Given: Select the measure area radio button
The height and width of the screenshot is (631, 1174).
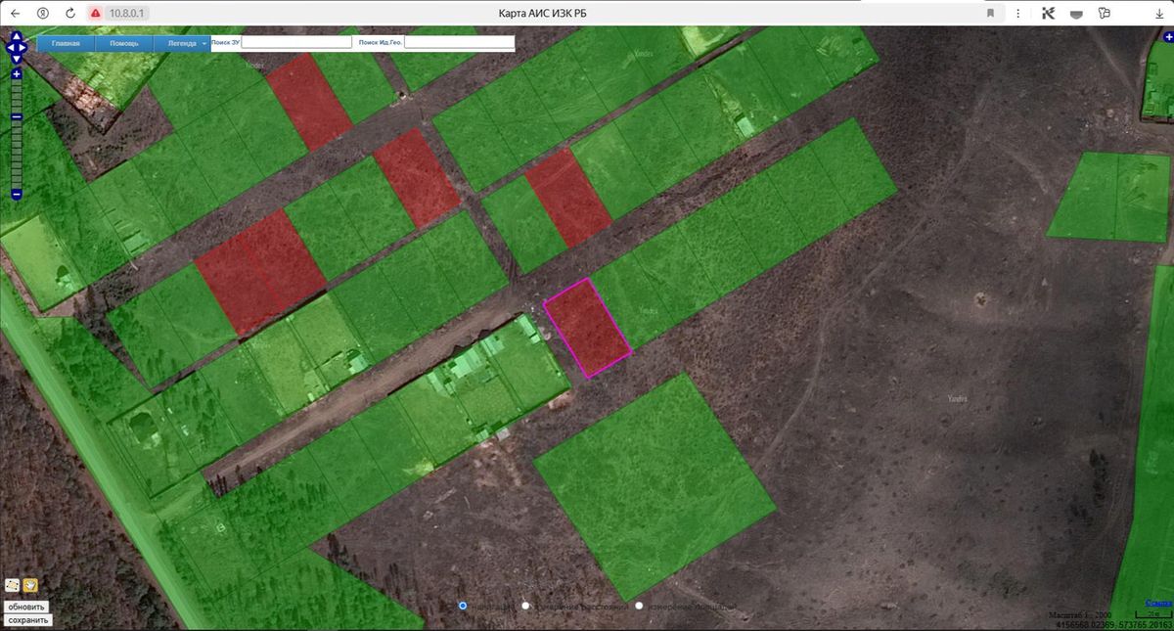Looking at the screenshot, I should click(x=639, y=607).
